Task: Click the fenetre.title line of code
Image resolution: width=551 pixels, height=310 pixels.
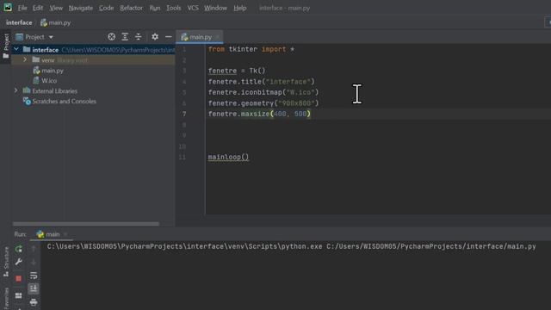Action: (x=262, y=82)
